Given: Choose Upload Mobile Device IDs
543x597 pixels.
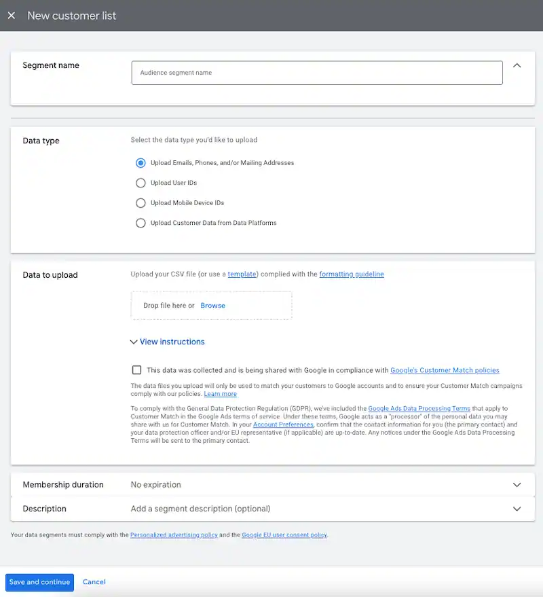Looking at the screenshot, I should 141,203.
